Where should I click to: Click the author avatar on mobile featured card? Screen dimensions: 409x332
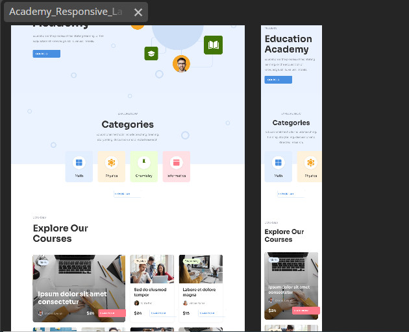click(x=271, y=300)
